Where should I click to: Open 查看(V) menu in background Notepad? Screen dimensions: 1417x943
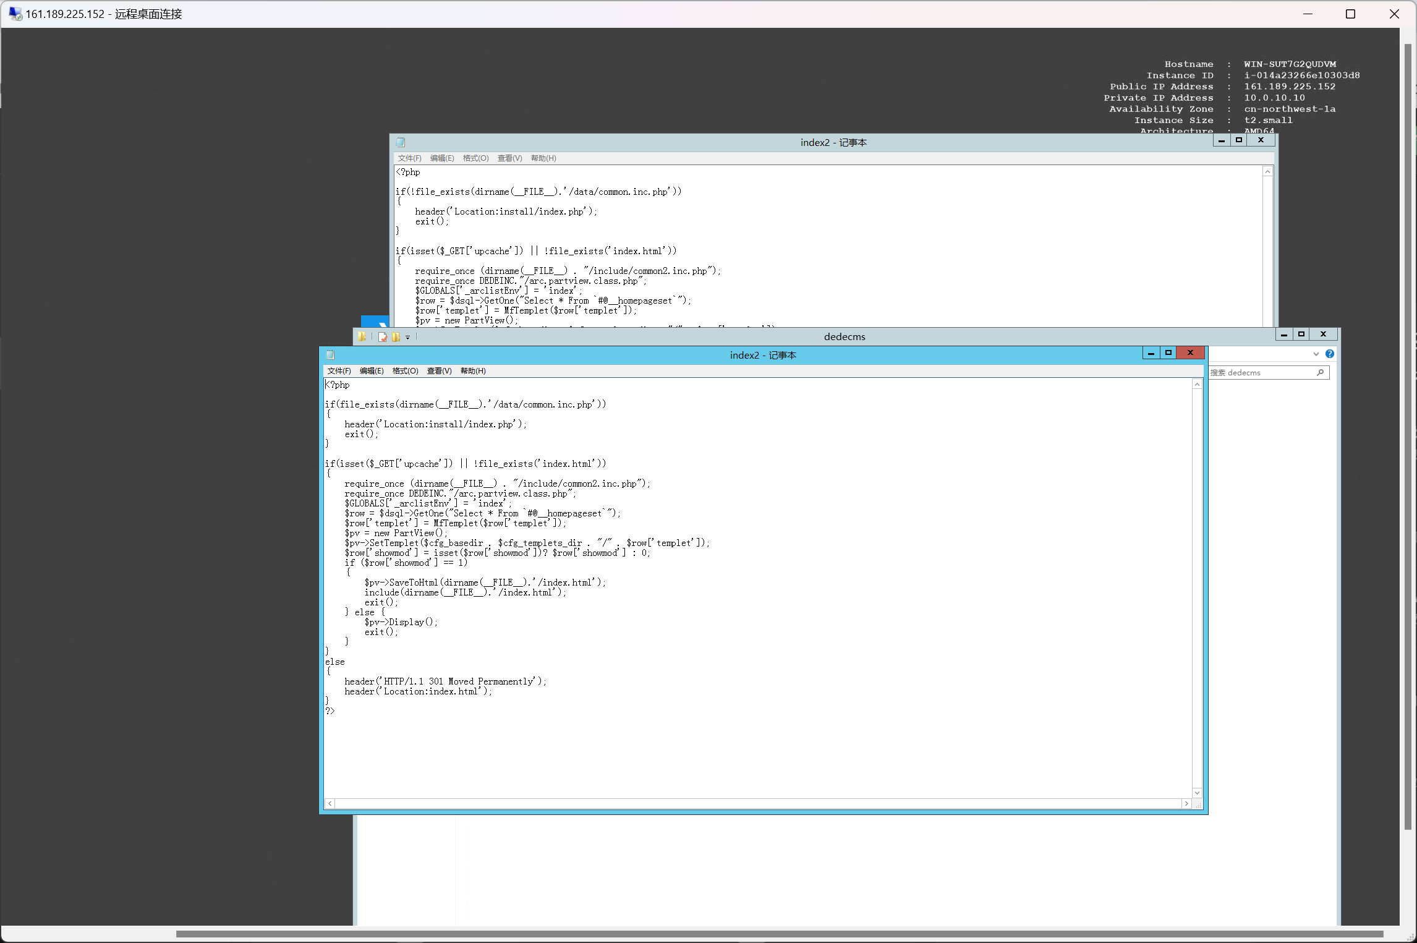coord(509,158)
